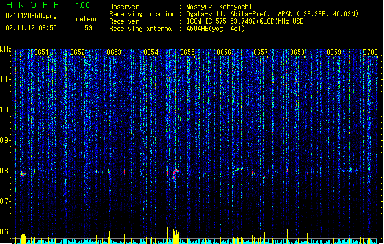Select the ICOM IC-575 receiver value
Image resolution: width=384 pixels, height=244 pixels.
tap(245, 21)
